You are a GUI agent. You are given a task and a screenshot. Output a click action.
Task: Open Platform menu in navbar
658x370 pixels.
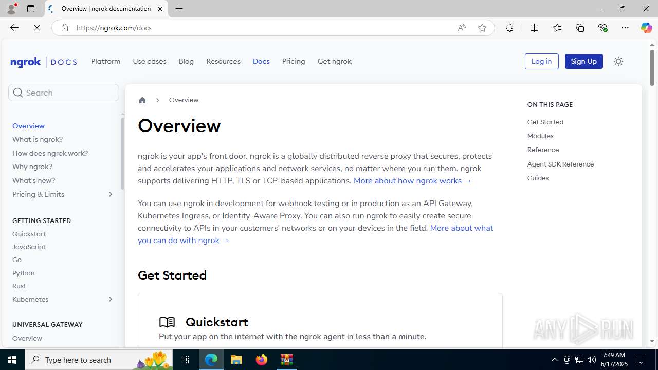tap(105, 61)
